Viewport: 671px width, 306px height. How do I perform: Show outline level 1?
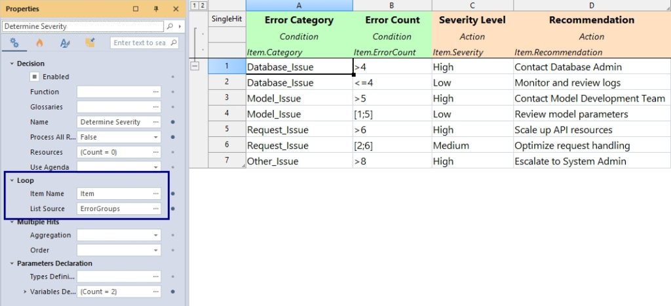coord(194,5)
